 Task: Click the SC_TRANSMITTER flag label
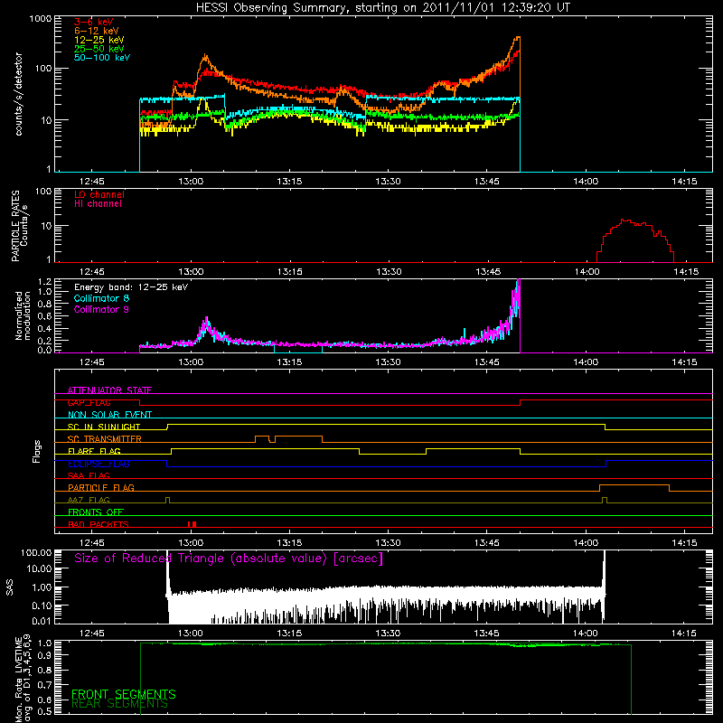pos(105,439)
